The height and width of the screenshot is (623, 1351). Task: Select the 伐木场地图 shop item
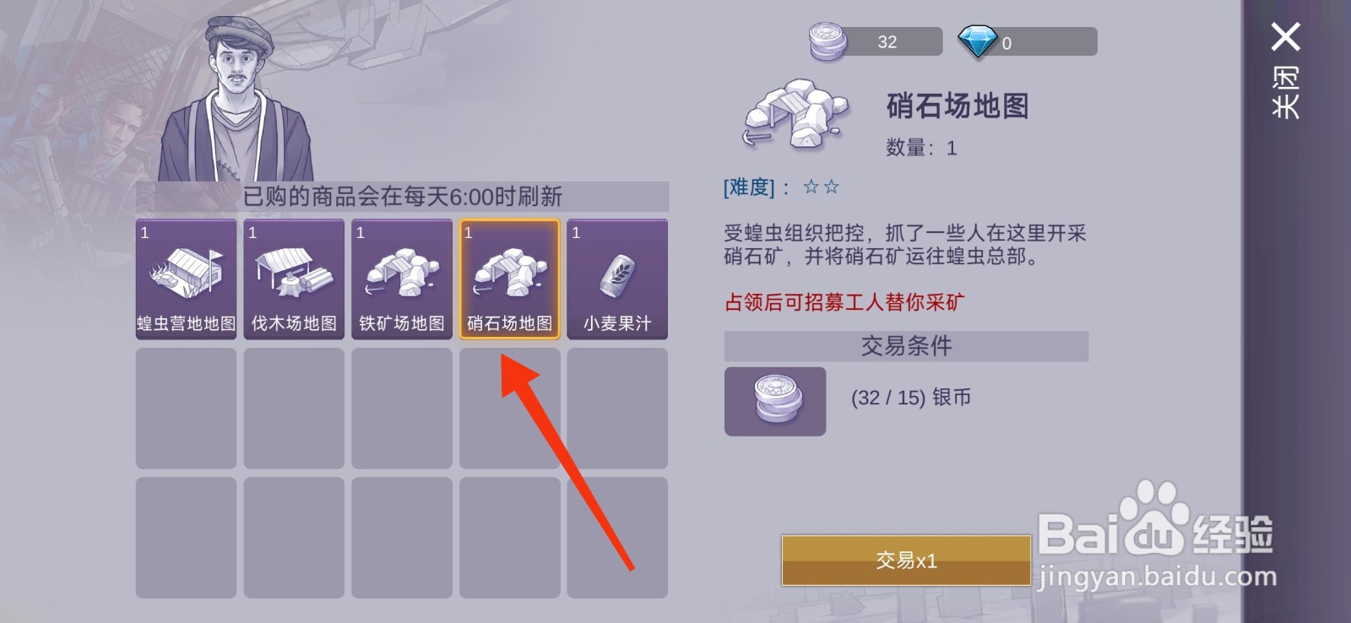tap(294, 279)
